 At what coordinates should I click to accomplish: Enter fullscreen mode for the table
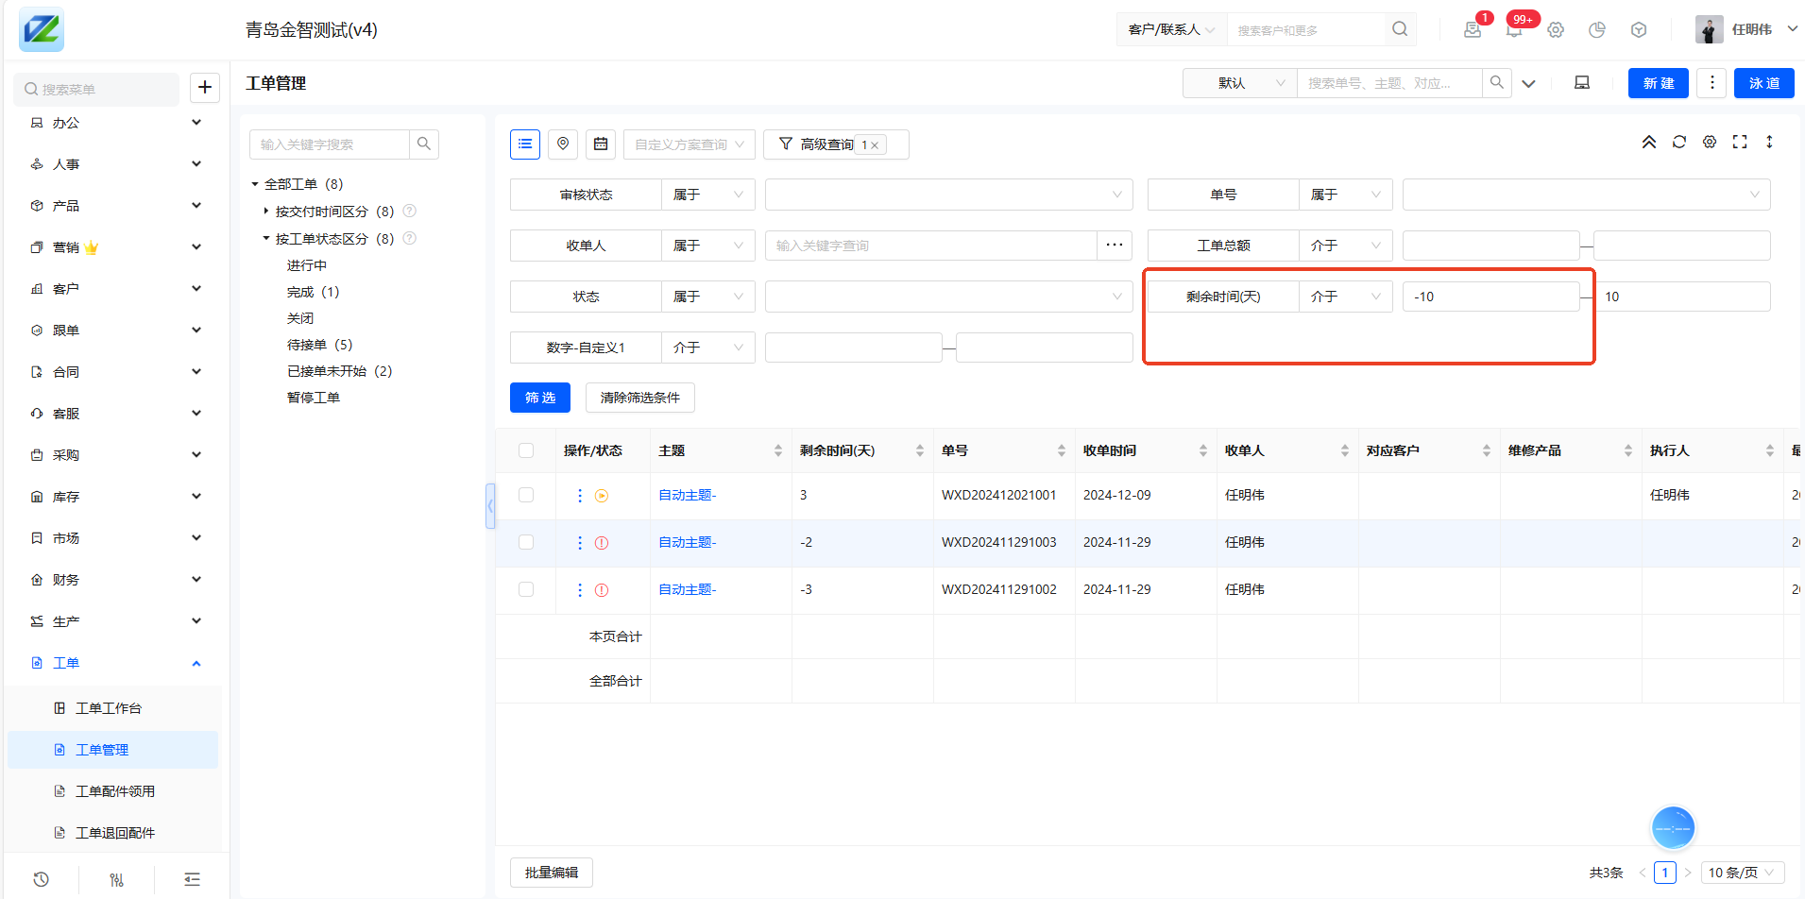click(x=1740, y=142)
